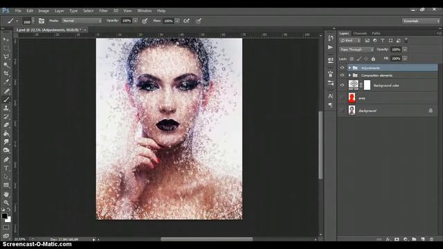
Task: Open the brush Mode dropdown
Action: click(x=82, y=21)
